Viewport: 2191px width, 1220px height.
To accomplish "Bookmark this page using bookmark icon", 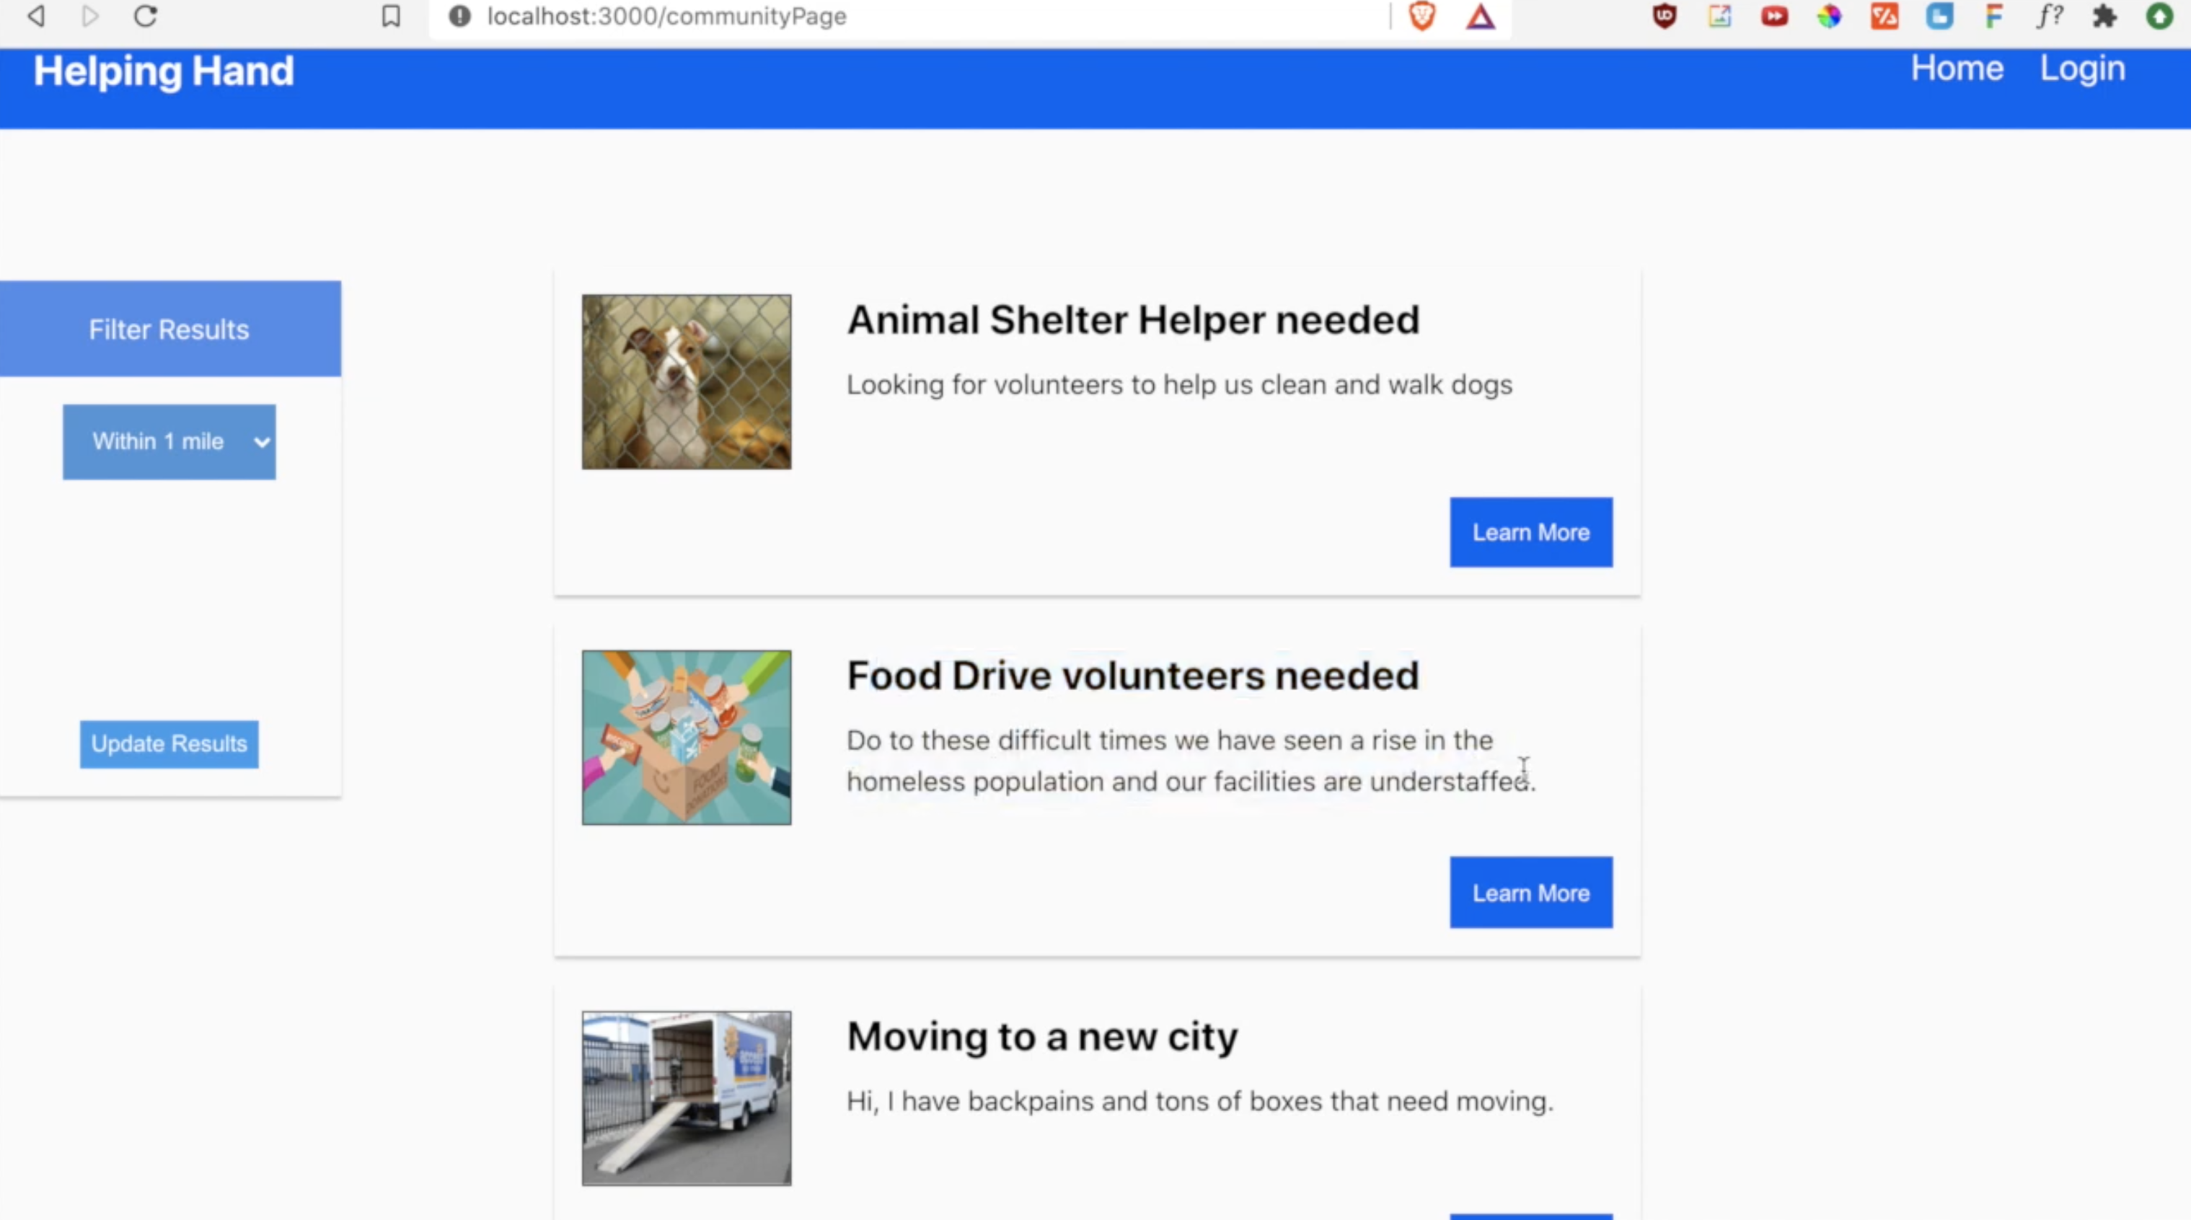I will coord(390,16).
